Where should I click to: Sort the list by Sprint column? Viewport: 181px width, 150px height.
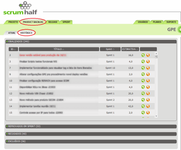[110, 49]
